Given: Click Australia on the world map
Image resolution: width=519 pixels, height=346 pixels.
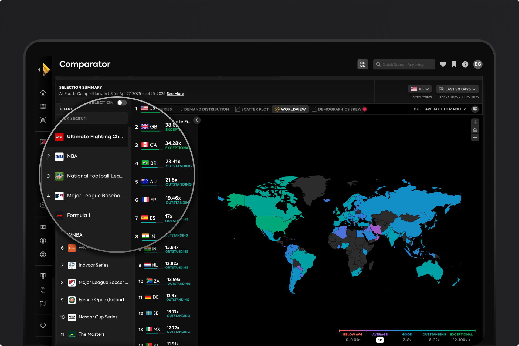Looking at the screenshot, I should (430, 271).
